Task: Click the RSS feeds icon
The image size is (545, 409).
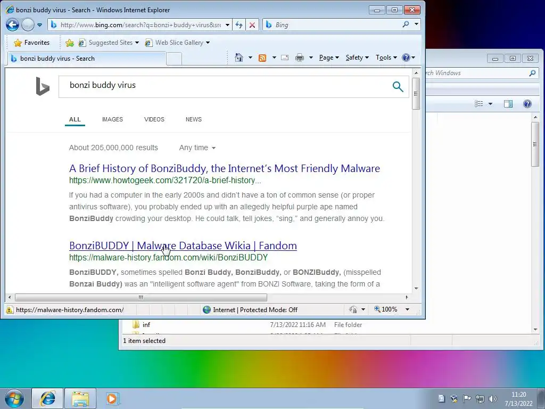Action: coord(262,58)
